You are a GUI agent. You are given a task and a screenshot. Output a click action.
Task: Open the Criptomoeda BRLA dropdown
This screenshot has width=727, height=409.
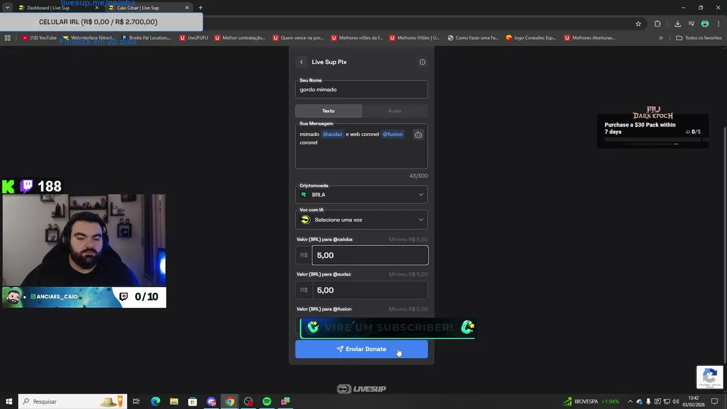tap(361, 195)
